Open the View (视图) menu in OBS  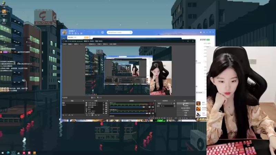point(76,44)
